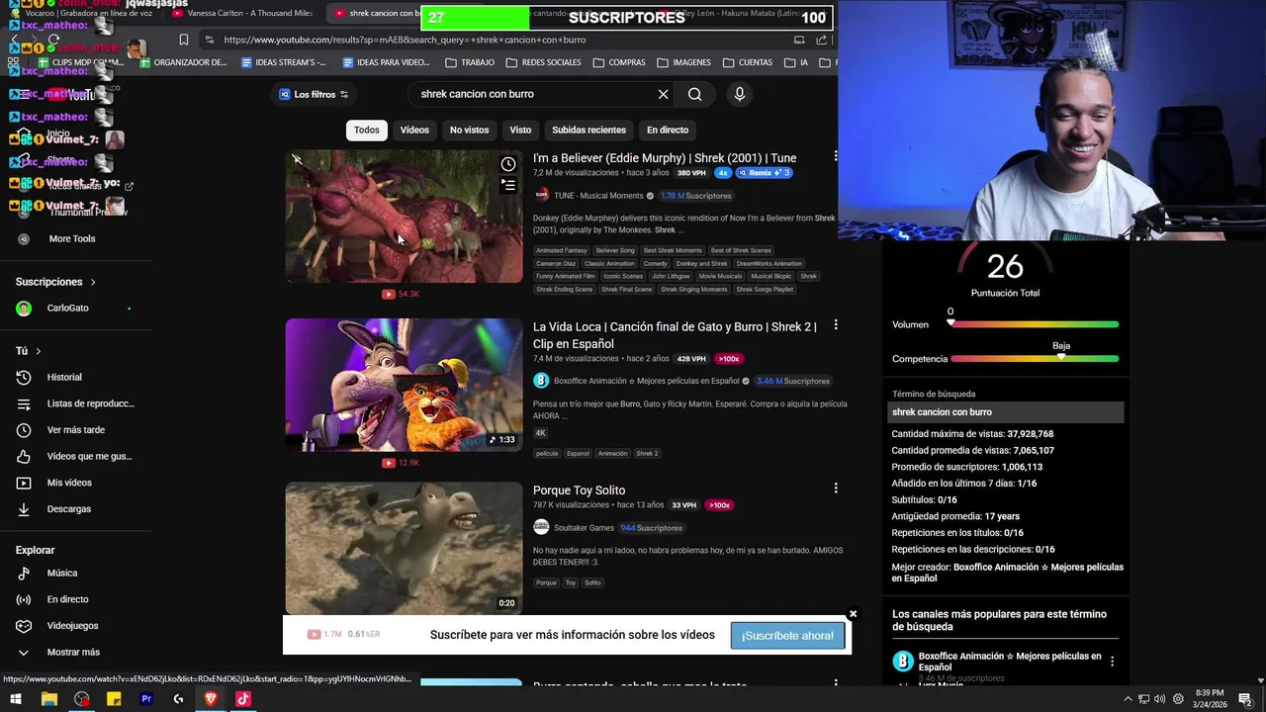Click the magnifier search button
Viewport: 1266px width, 712px height.
(695, 94)
